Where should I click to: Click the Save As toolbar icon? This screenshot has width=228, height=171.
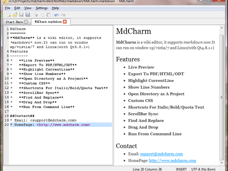tap(28, 15)
